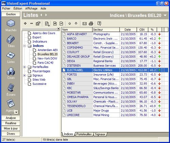
Task: Select Paris CAC40 index list
Action: [x=45, y=63]
